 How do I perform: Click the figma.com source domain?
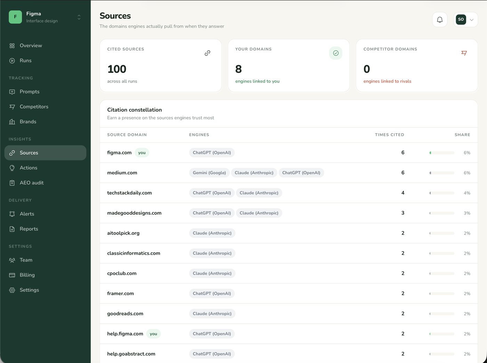point(119,153)
